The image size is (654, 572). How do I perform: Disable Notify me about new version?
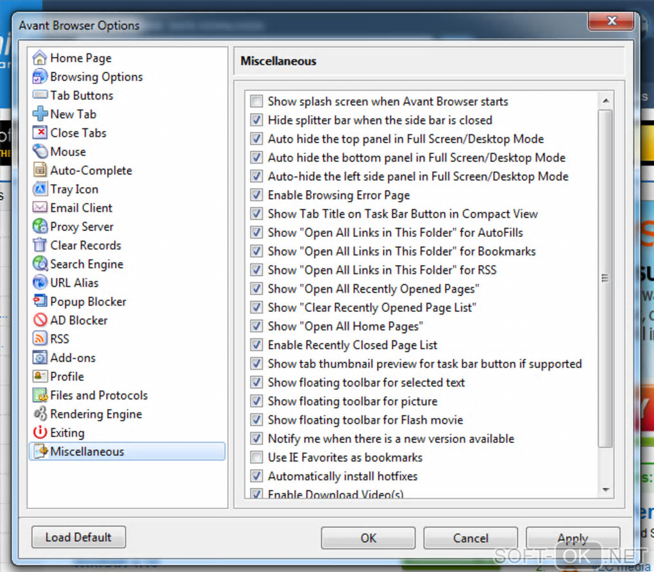(x=256, y=438)
